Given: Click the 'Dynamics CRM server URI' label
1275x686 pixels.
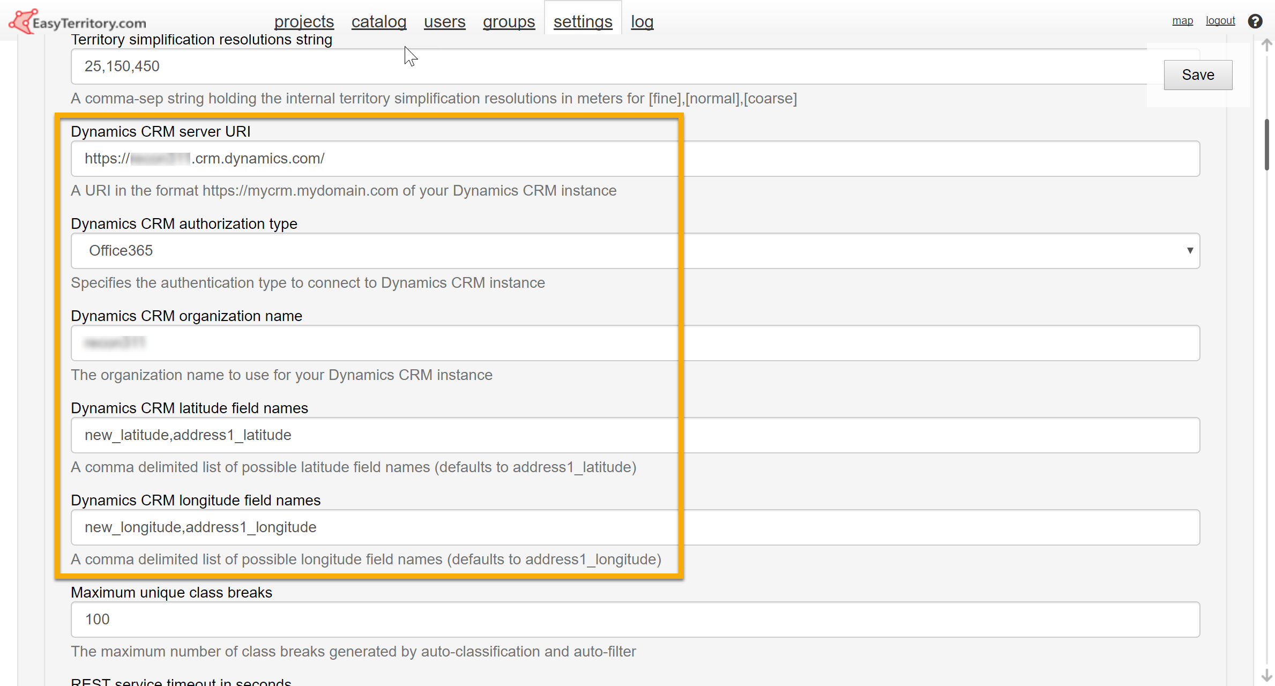Looking at the screenshot, I should click(161, 132).
